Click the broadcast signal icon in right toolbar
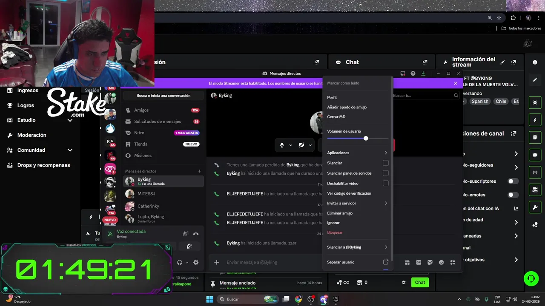Screen dimensions: 545x306 [535, 172]
